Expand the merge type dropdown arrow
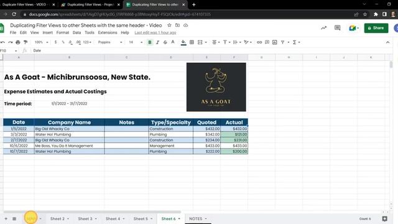Viewport: 398px width, 224px height. [206, 42]
